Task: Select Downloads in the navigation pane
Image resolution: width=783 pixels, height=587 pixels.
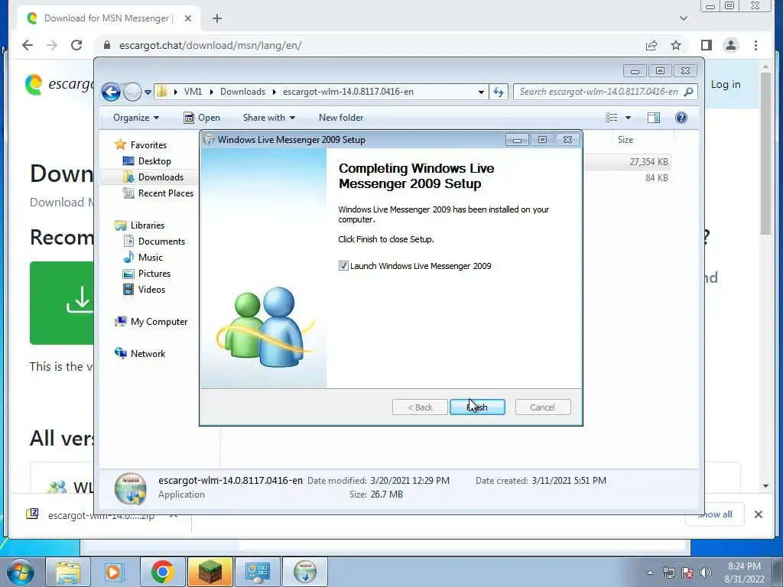Action: (x=161, y=177)
